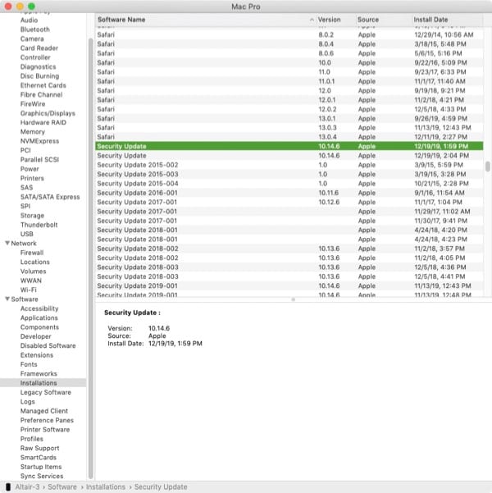Select NVMExpress in the sidebar
This screenshot has width=492, height=493.
(x=39, y=141)
